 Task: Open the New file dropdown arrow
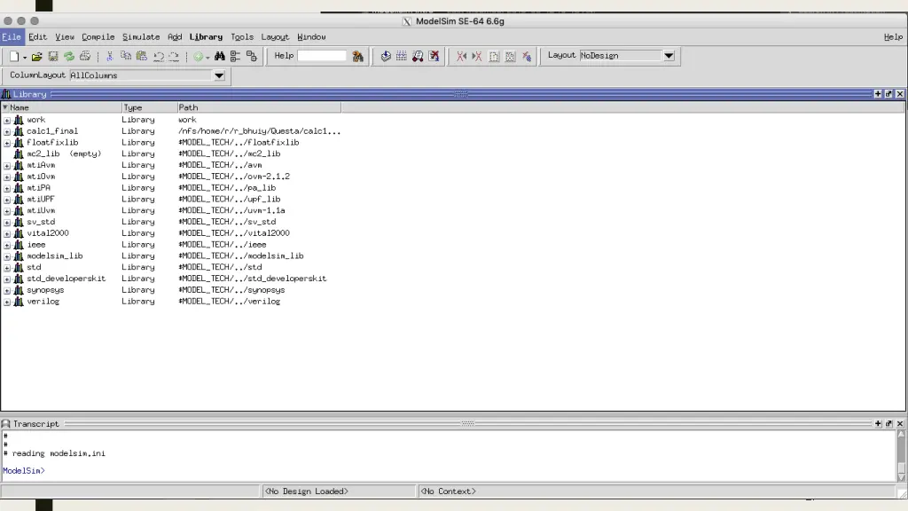(x=25, y=58)
